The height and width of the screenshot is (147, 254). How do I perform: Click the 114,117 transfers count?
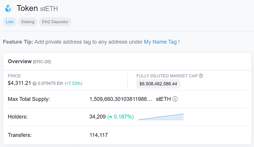(99, 135)
